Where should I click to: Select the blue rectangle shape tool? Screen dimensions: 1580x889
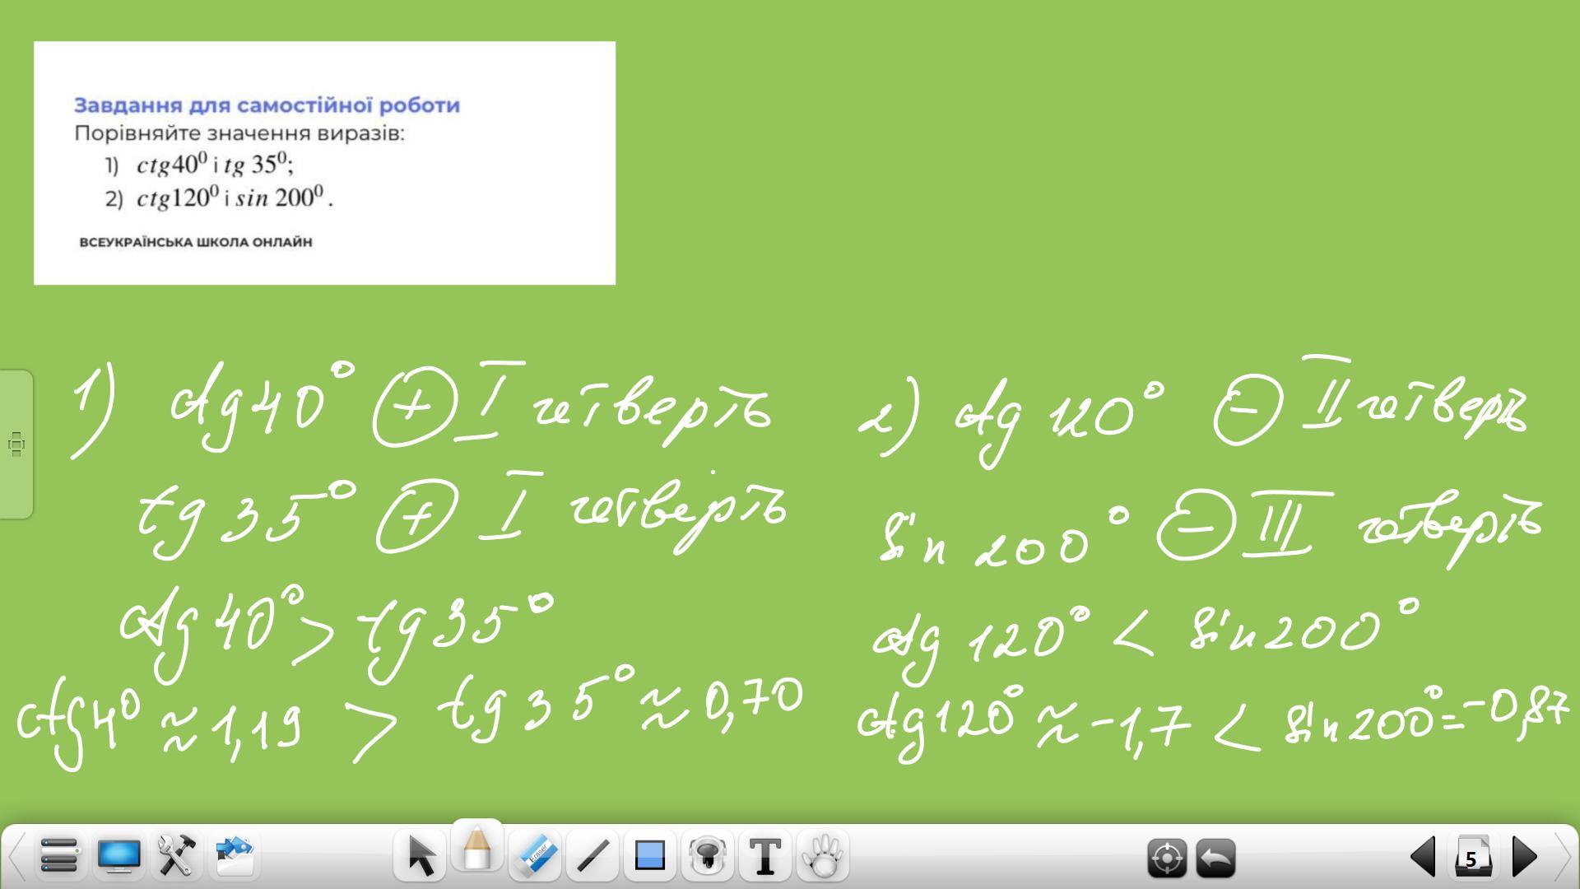[x=650, y=856]
